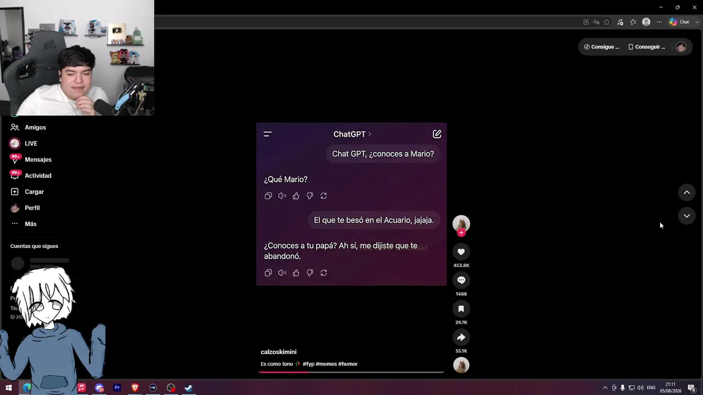Open the browser media control music icon
The image size is (703, 395).
click(x=620, y=22)
